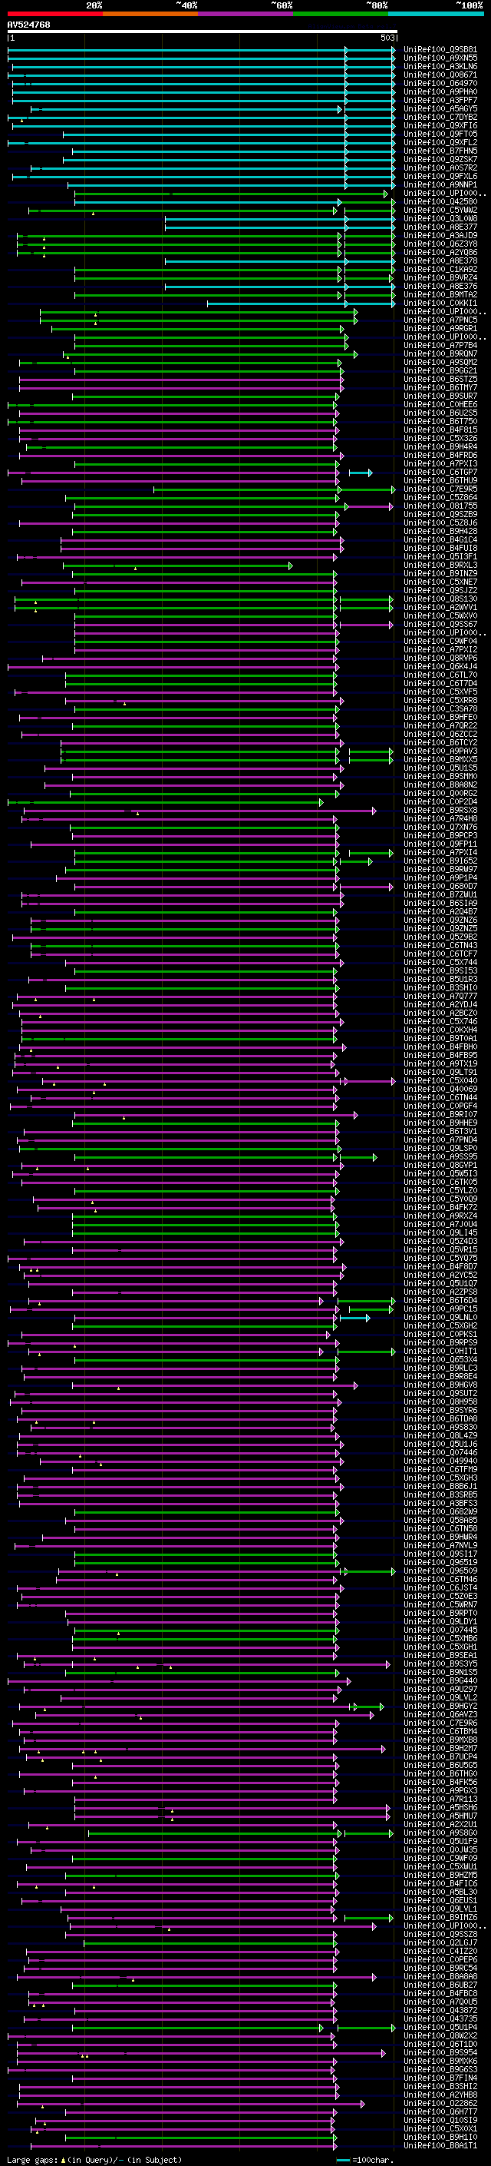Click hit label UniRef100_Q6K4J4
The image size is (491, 2166).
coord(440,667)
